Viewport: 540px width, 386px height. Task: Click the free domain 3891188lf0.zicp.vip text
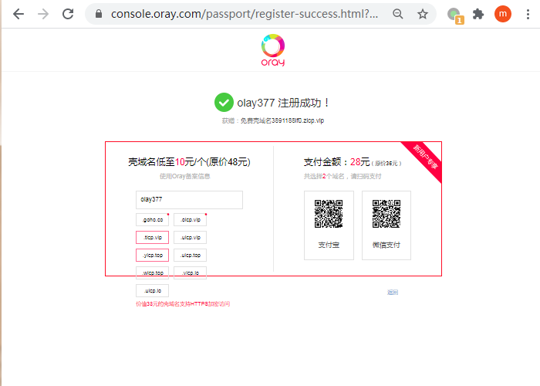point(282,120)
